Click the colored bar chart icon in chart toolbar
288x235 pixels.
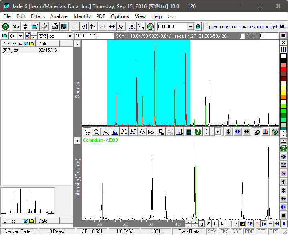tap(266, 132)
